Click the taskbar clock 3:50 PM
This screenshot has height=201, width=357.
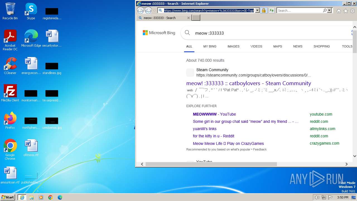342,197
